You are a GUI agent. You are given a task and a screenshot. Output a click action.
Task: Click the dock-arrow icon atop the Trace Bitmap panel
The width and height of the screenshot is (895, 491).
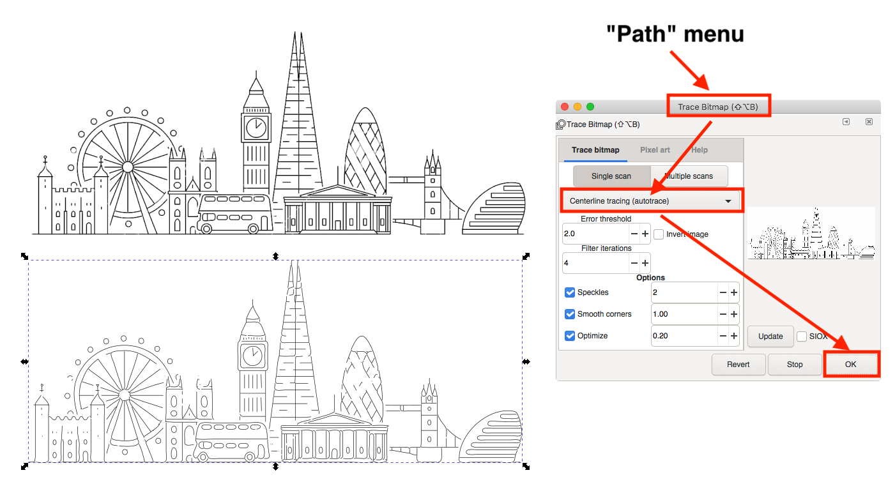846,121
